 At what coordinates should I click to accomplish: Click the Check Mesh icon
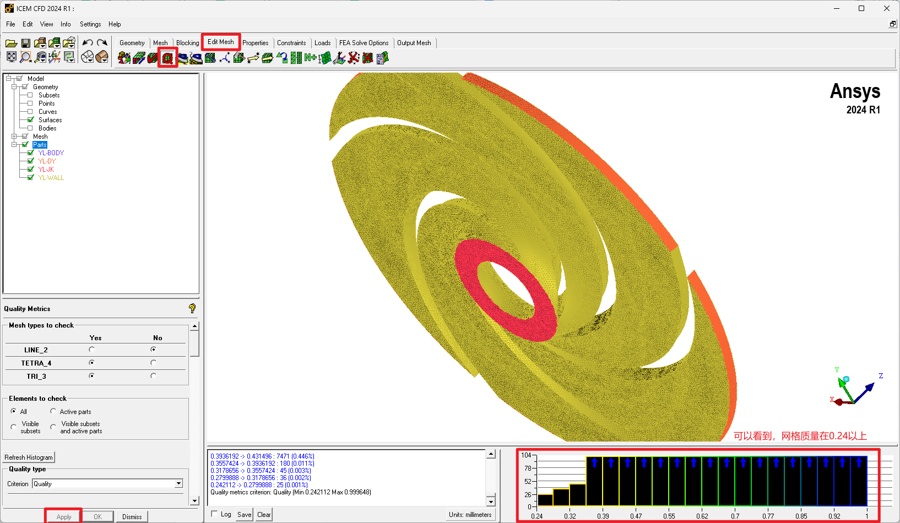click(153, 58)
